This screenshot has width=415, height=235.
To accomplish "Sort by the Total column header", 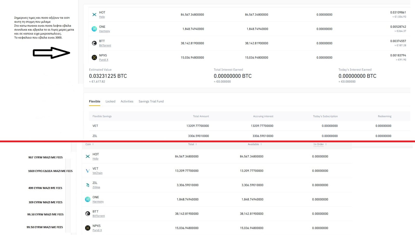I will tap(192, 144).
